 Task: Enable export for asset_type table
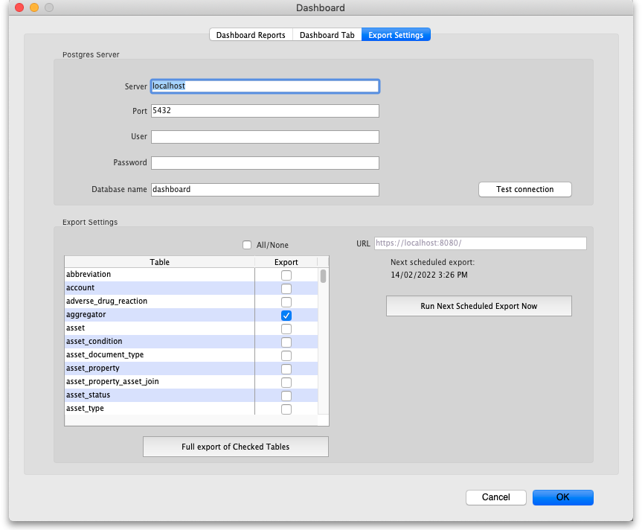pos(286,409)
